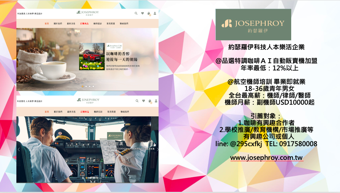Viewport: 340px width, 193px height.
Task: Click 聯絡我們 in the coffee page menu
Action: point(124,24)
